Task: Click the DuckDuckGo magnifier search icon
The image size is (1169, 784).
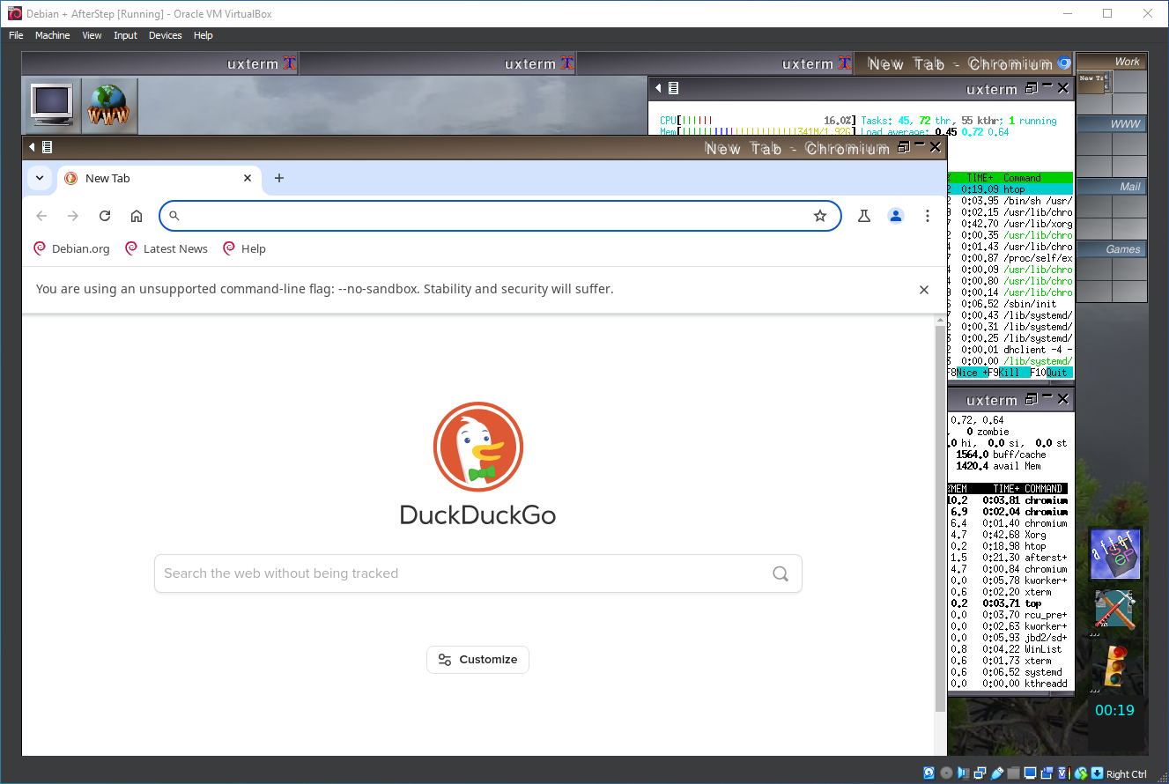Action: (x=780, y=573)
